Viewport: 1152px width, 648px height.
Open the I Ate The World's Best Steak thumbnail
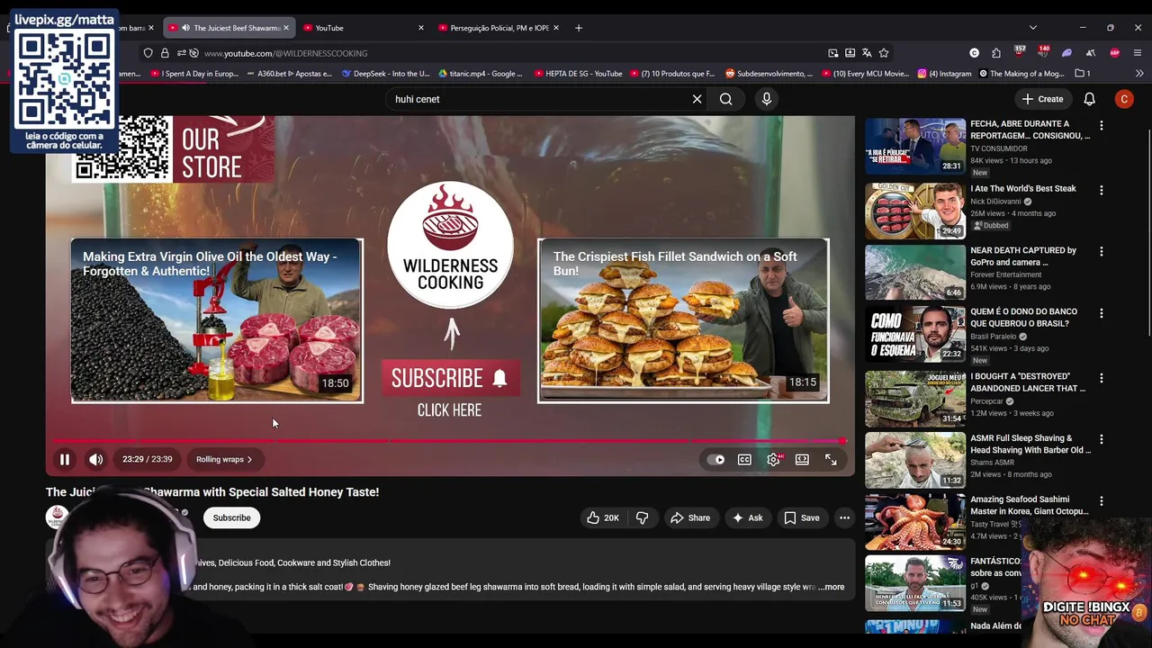915,211
